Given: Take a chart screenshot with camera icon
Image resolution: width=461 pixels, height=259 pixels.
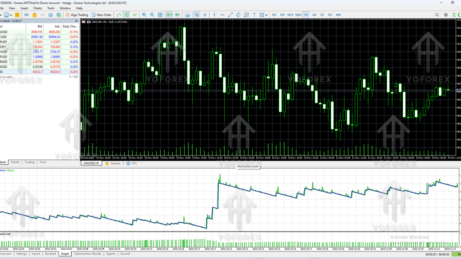Looking at the screenshot, I should tap(187, 15).
